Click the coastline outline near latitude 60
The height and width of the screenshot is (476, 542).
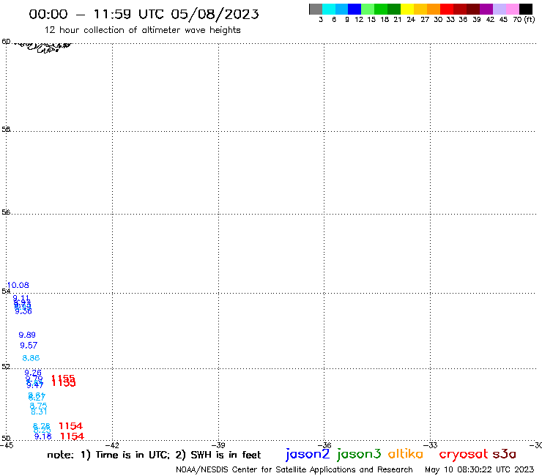[x=45, y=47]
